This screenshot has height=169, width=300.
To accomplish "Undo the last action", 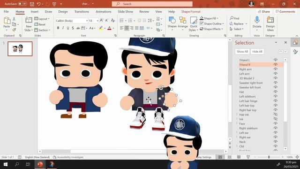I will click(x=39, y=4).
